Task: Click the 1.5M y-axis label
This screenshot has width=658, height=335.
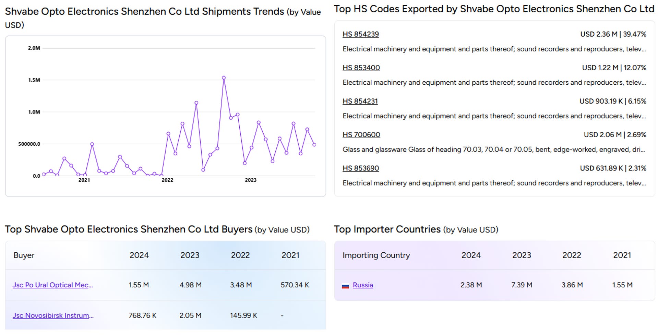Action: tap(34, 80)
